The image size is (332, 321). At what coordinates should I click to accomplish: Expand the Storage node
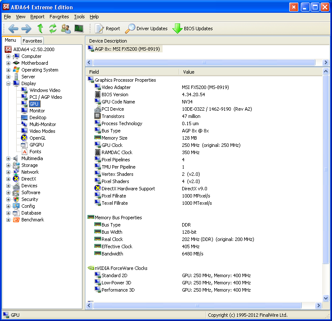8,165
